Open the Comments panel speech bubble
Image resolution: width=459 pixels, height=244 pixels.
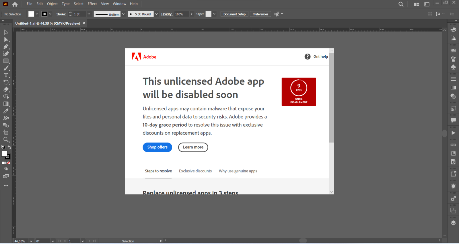tap(453, 120)
